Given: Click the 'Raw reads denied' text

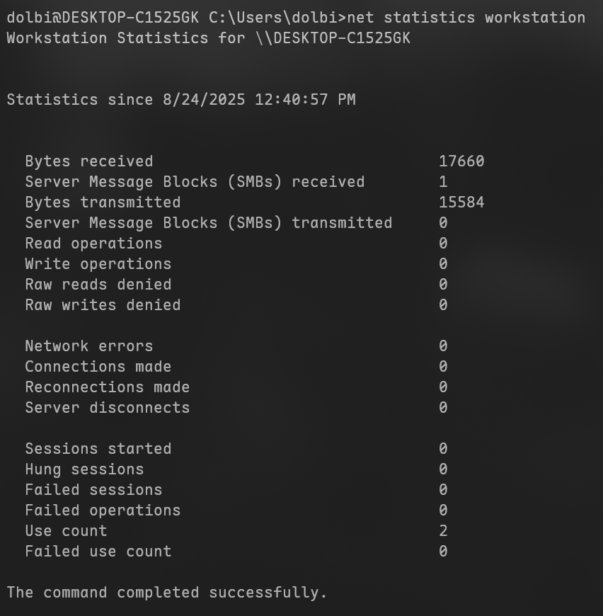Looking at the screenshot, I should 98,285.
